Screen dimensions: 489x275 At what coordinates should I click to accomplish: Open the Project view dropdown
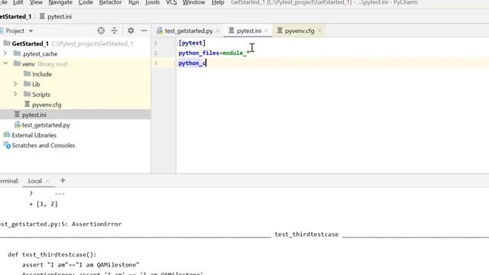pos(31,31)
